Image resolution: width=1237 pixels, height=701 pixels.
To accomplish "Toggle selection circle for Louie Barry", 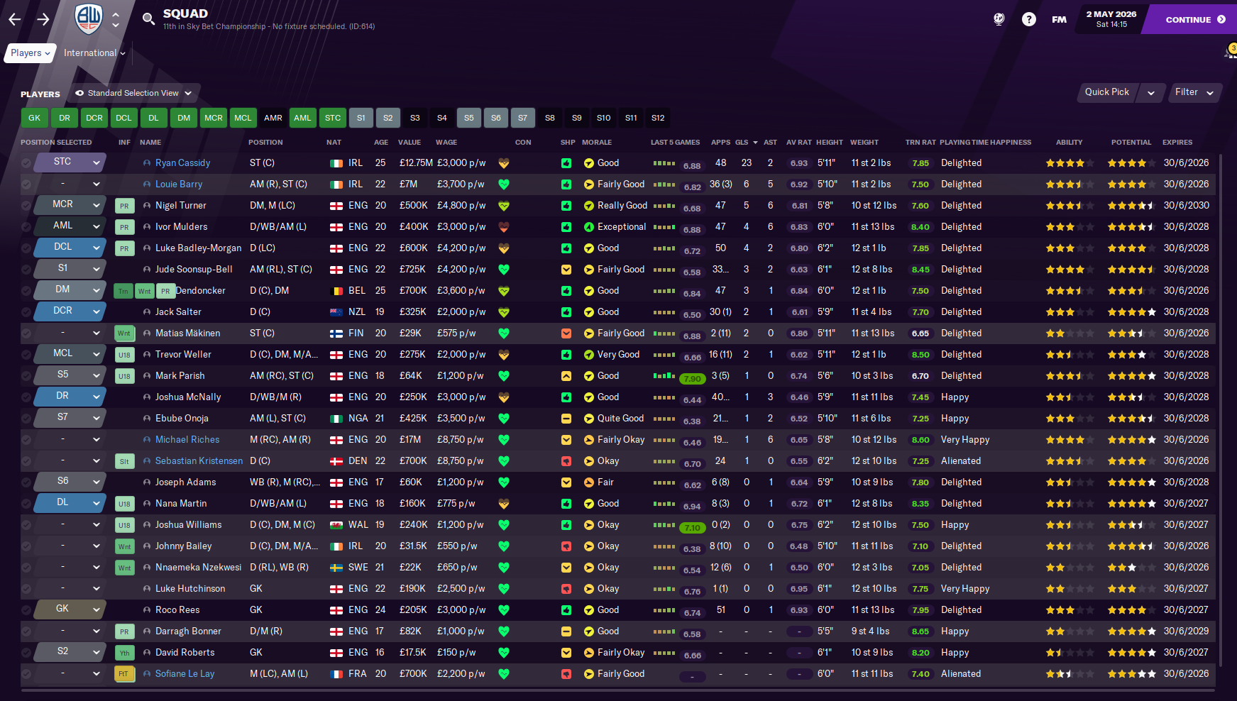I will [x=26, y=184].
